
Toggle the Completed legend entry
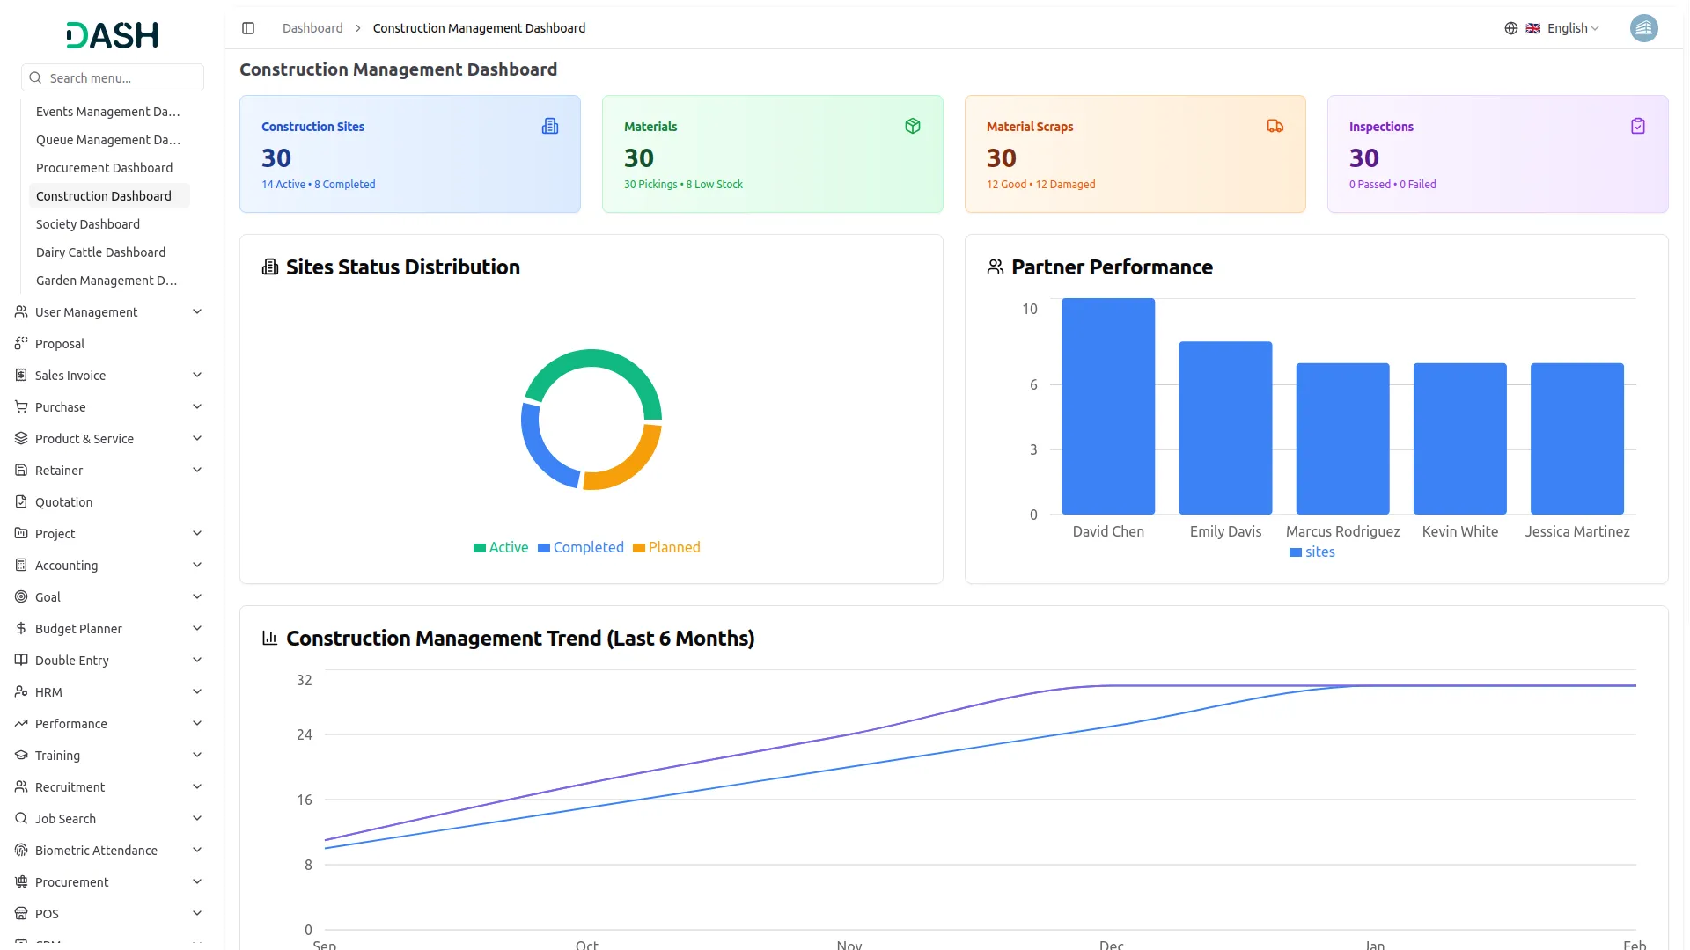click(581, 548)
